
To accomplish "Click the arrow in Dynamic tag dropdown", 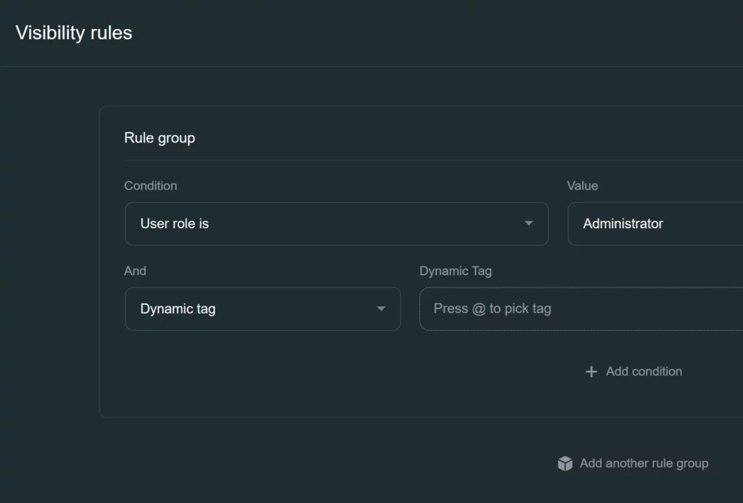I will (381, 309).
